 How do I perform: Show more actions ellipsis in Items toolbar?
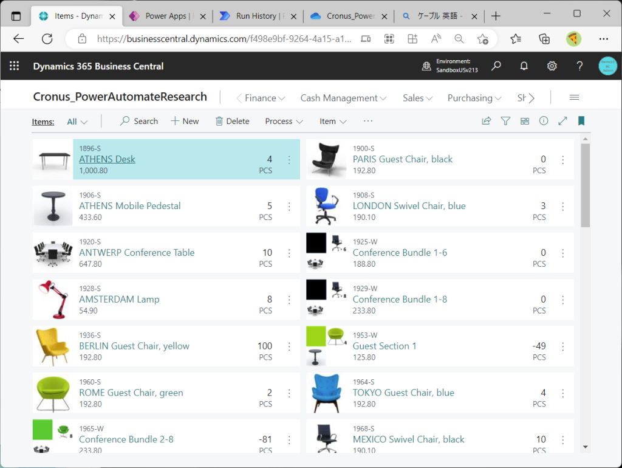pos(368,121)
